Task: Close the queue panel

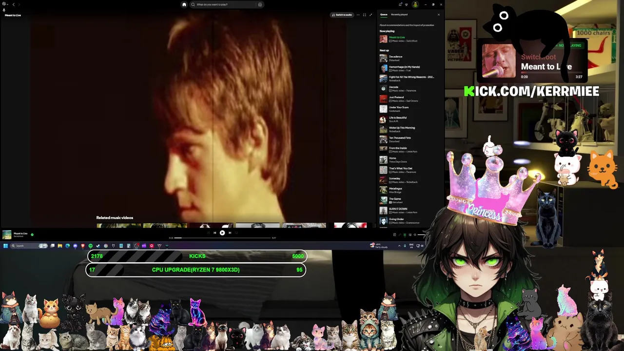Action: pyautogui.click(x=438, y=15)
